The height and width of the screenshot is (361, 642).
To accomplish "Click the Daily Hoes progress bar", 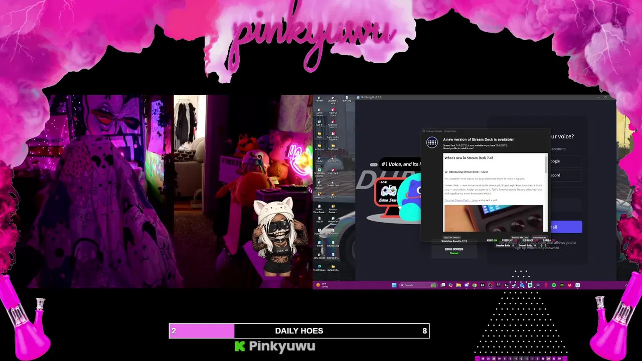I will click(299, 331).
